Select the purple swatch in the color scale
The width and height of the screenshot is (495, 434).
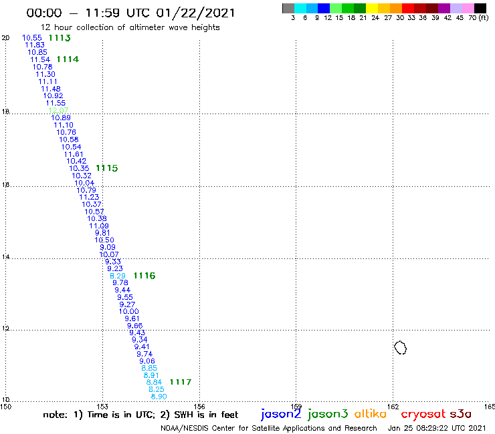[444, 8]
